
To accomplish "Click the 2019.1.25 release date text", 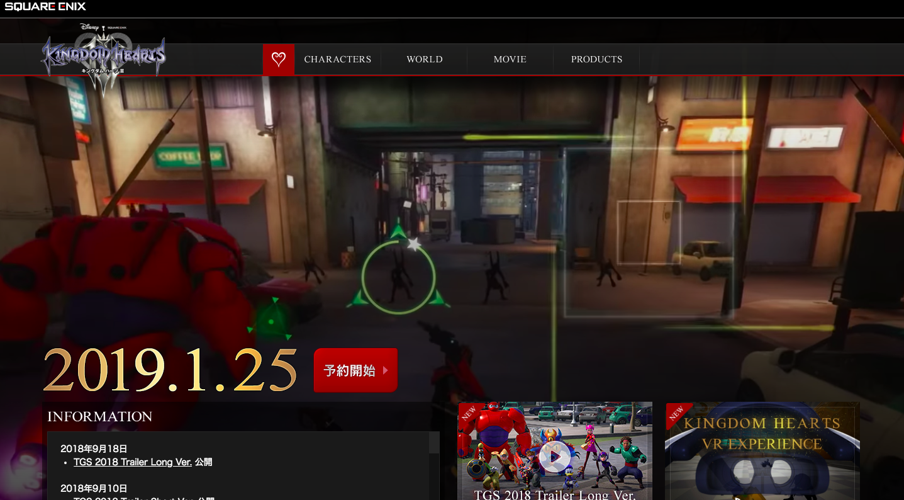I will point(170,370).
